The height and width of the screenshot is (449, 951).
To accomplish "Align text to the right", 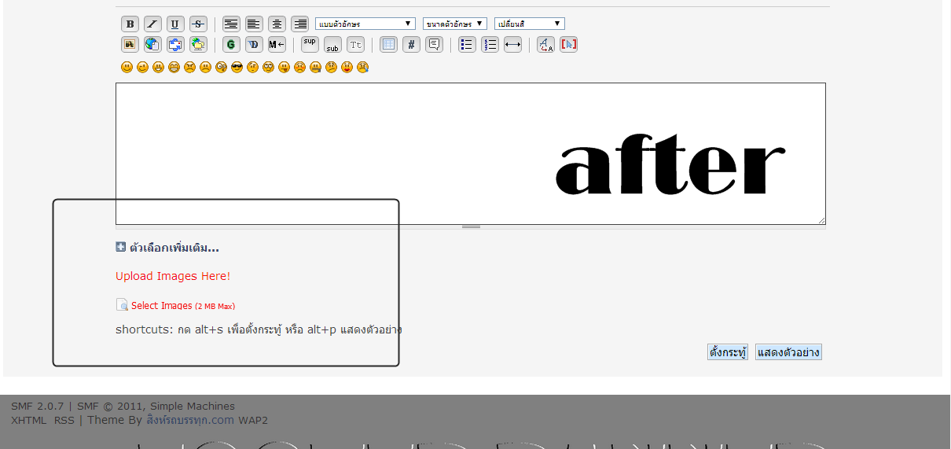I will [x=299, y=24].
